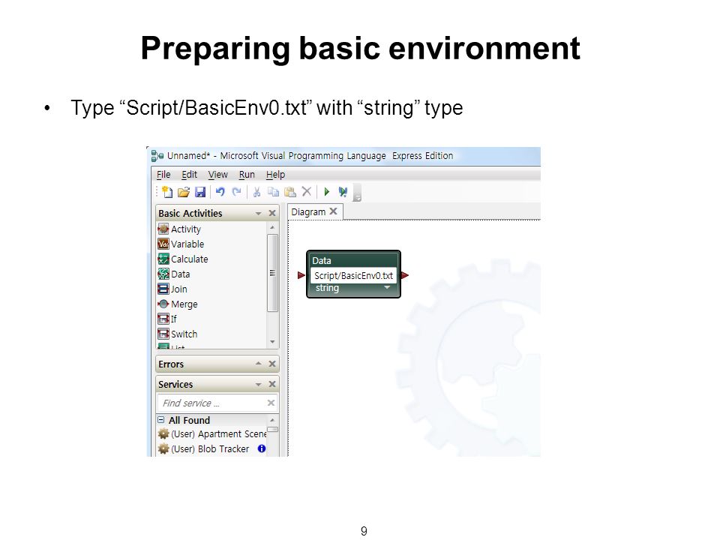This screenshot has width=720, height=540.
Task: Close the Errors panel
Action: [272, 364]
